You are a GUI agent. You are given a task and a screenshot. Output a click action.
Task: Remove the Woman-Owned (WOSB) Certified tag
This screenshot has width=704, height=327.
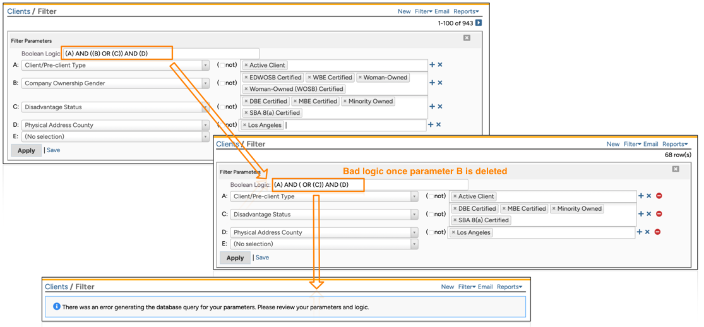[x=246, y=89]
